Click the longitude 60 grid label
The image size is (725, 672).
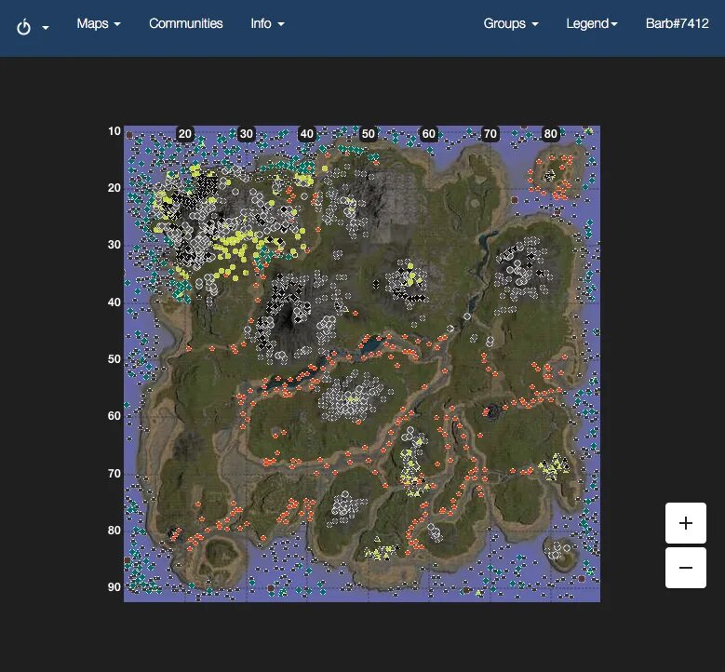tap(429, 134)
